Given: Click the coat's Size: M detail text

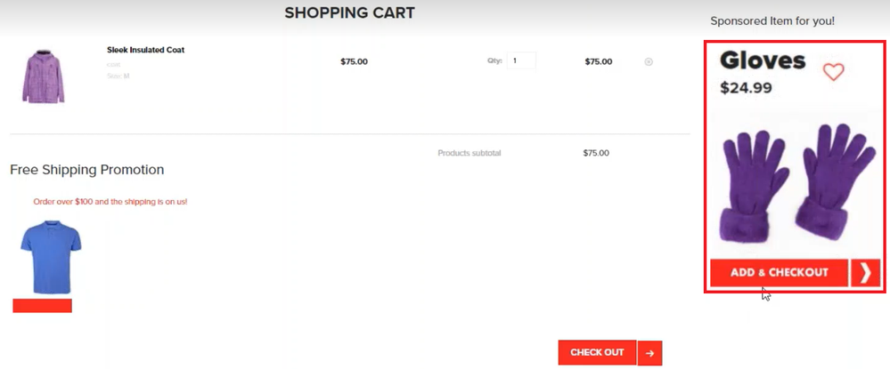Looking at the screenshot, I should 118,76.
